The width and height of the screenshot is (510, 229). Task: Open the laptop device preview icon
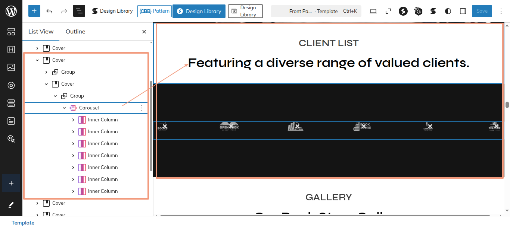tap(373, 11)
